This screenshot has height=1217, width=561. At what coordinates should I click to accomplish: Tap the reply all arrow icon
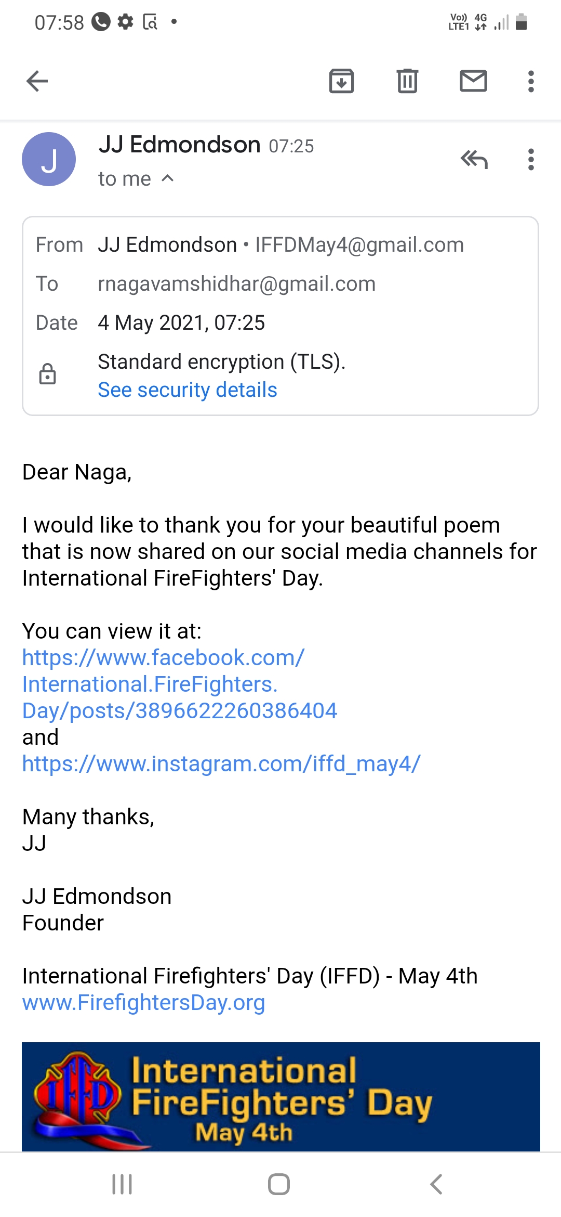tap(474, 159)
